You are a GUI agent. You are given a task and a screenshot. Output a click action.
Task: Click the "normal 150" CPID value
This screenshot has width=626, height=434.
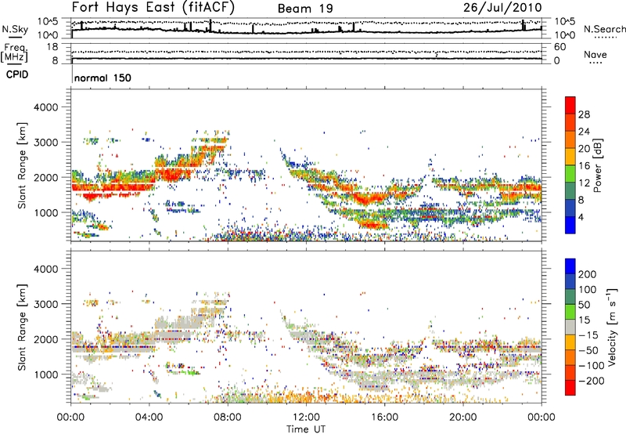103,78
